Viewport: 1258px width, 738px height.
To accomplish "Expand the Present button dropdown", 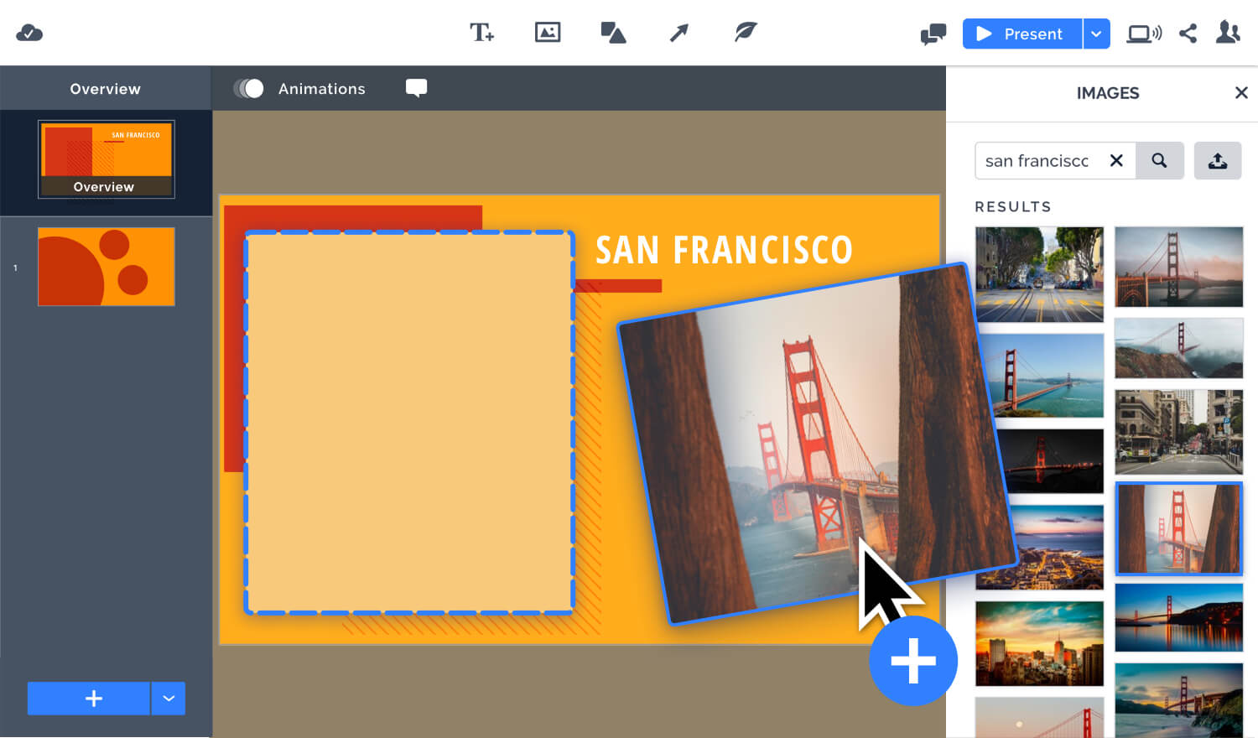I will 1097,34.
